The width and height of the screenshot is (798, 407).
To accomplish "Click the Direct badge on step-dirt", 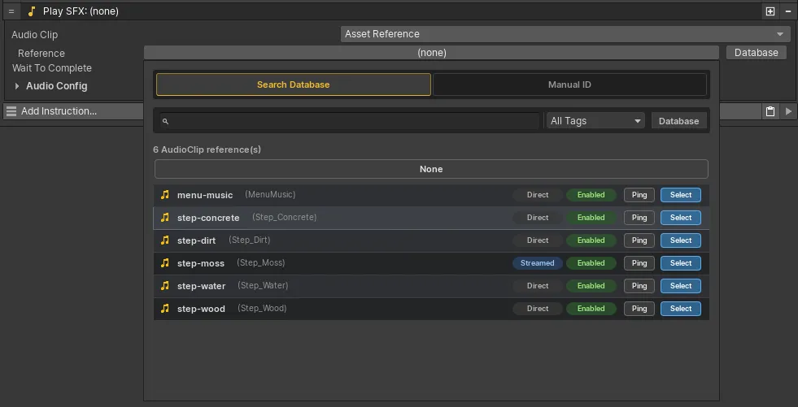I will 538,240.
